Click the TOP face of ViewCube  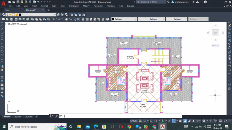click(215, 33)
